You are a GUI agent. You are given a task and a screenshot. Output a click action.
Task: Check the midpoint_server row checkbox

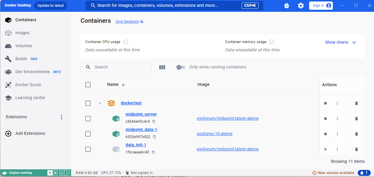pyautogui.click(x=88, y=118)
